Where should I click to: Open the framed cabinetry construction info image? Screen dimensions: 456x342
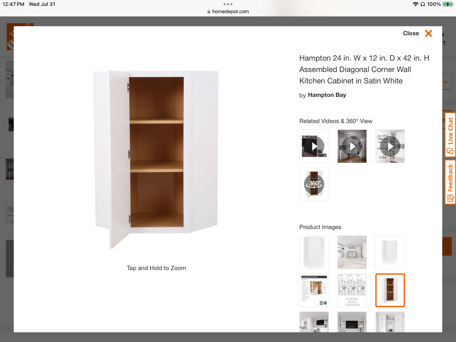314,290
